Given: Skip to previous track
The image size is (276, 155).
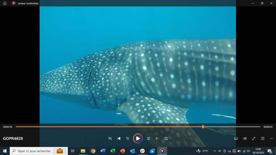Looking at the screenshot, I should point(119,139).
